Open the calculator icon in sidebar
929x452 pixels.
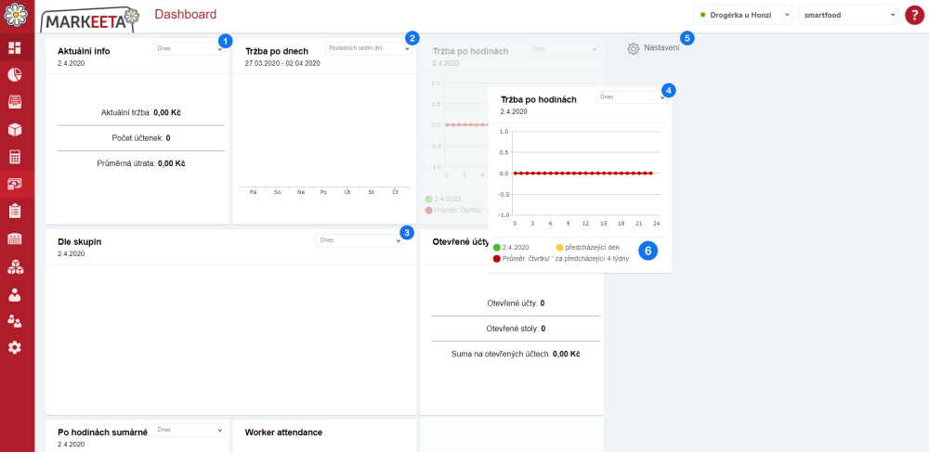[x=15, y=157]
